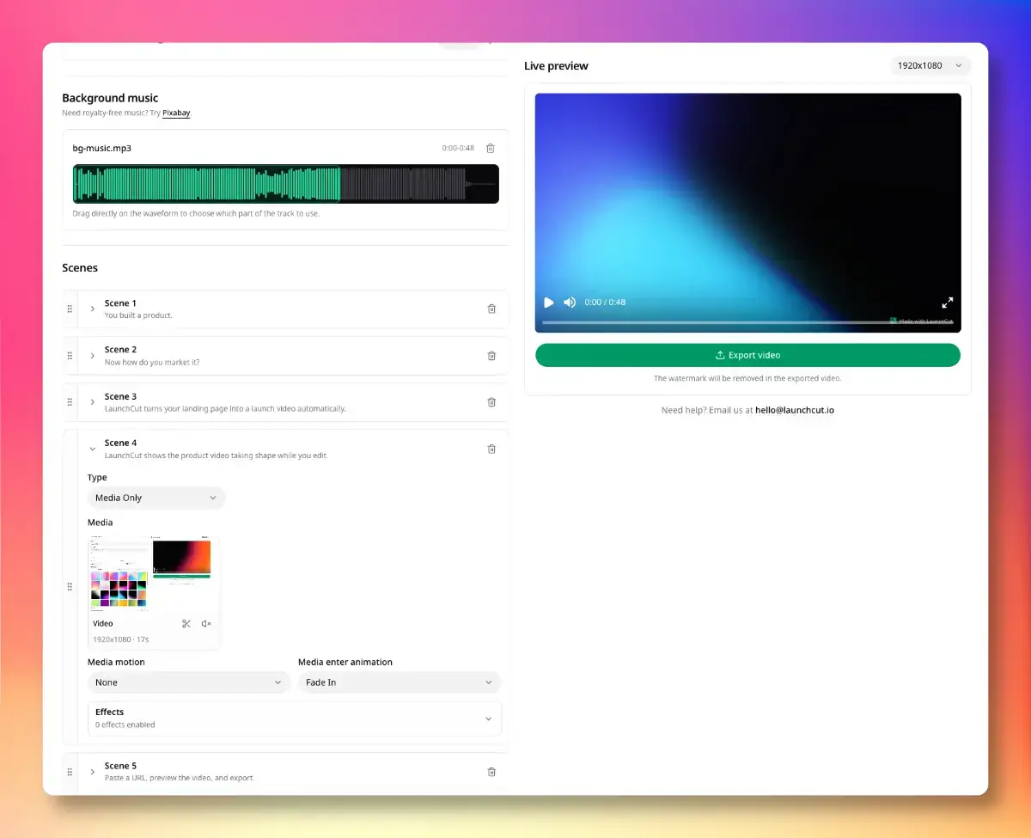1031x838 pixels.
Task: Expand Scene 3 chevron
Action: 93,401
